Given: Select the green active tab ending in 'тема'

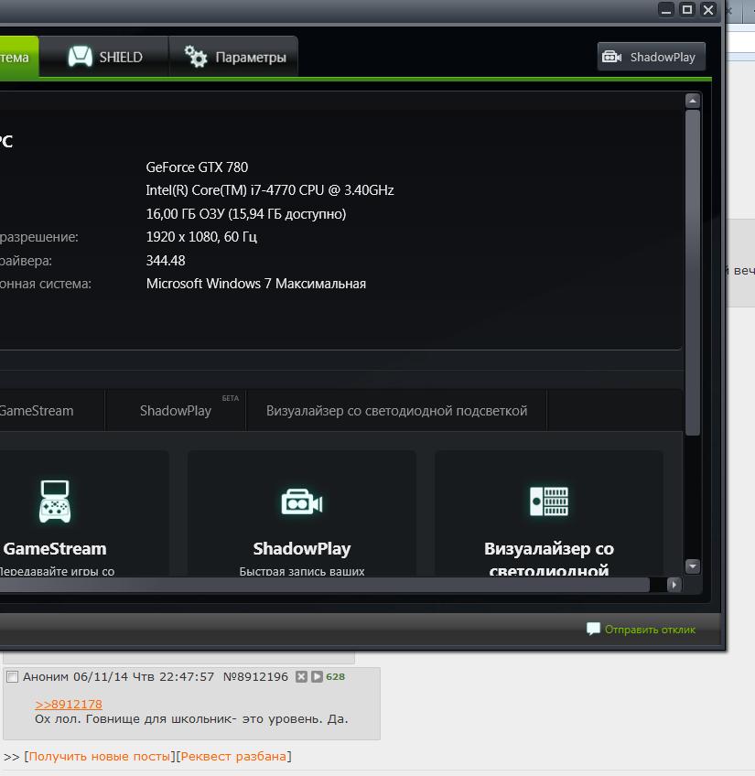Looking at the screenshot, I should pos(19,57).
